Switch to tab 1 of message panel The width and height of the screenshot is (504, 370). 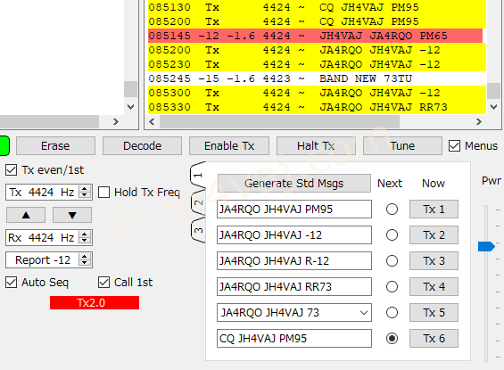(198, 175)
